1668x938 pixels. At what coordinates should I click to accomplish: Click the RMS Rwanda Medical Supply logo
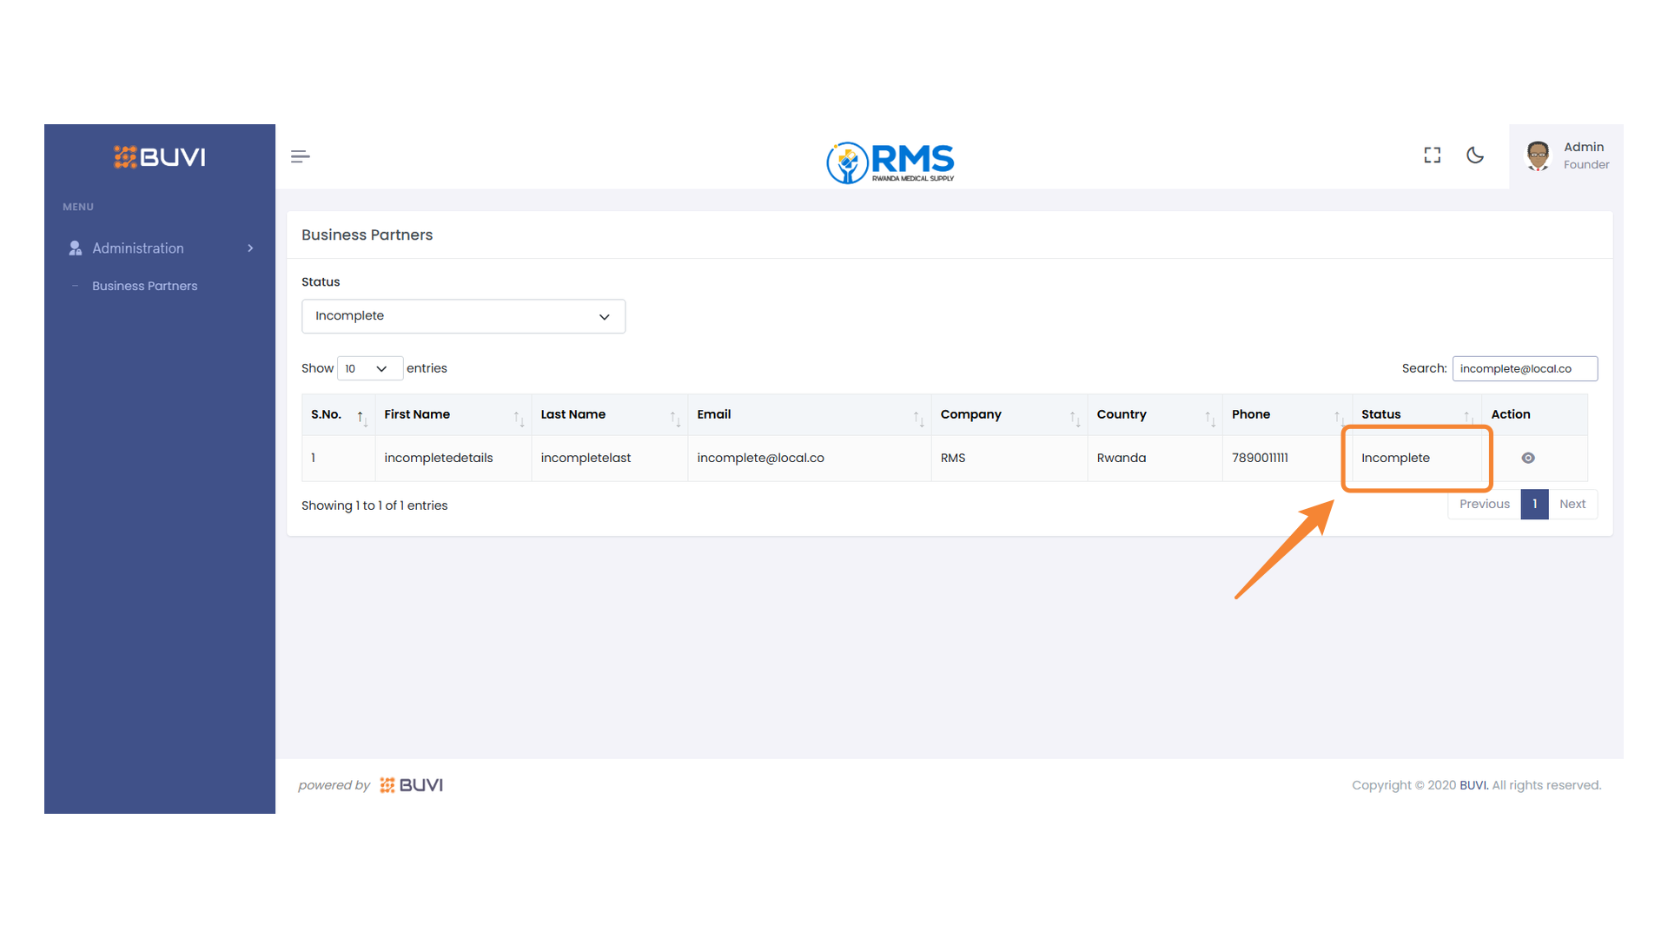click(x=890, y=162)
